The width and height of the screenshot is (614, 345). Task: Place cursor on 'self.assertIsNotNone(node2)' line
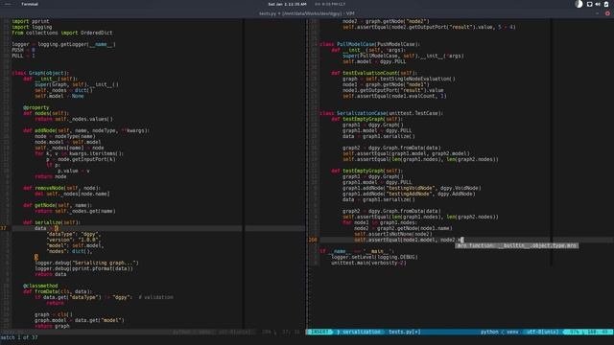click(393, 234)
